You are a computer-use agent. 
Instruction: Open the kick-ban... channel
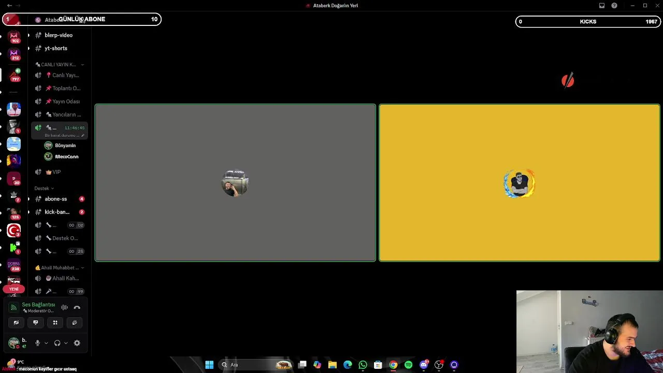click(x=60, y=212)
